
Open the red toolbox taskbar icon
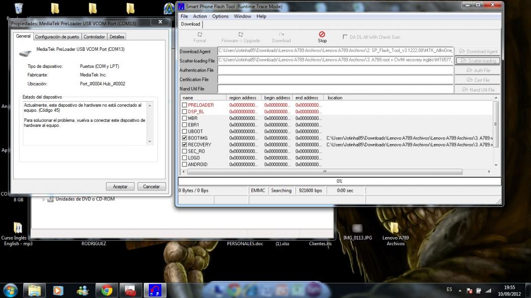(130, 290)
